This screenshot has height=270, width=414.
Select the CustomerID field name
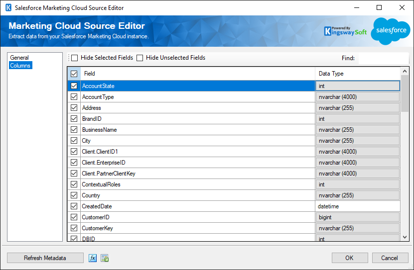click(x=96, y=217)
